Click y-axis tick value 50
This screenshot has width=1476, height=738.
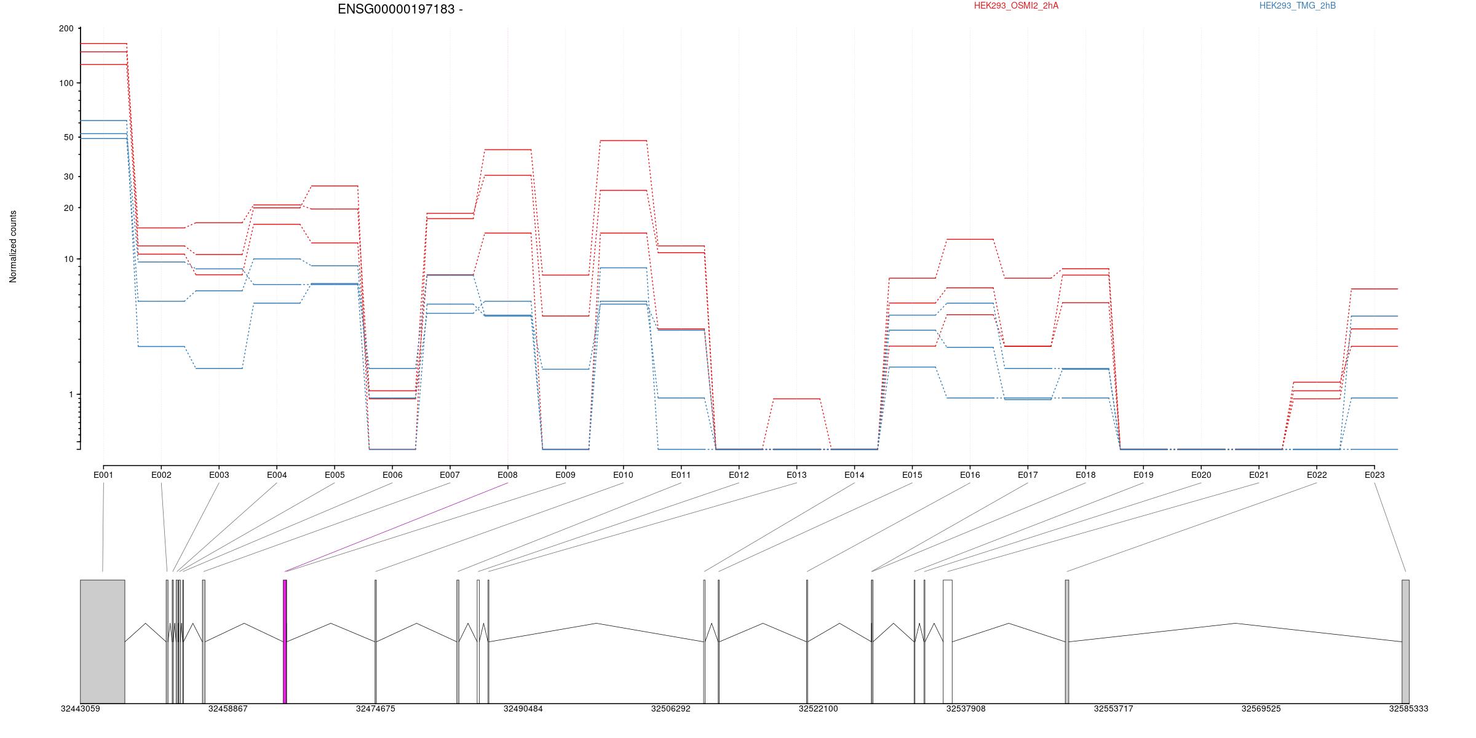[x=68, y=137]
